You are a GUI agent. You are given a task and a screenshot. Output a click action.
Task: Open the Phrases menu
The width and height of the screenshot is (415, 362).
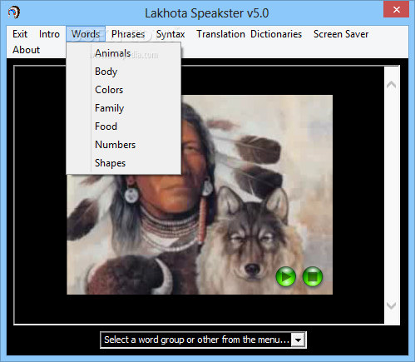pos(128,34)
